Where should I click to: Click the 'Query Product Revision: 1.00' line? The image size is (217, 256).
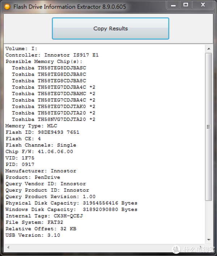pyautogui.click(x=51, y=197)
